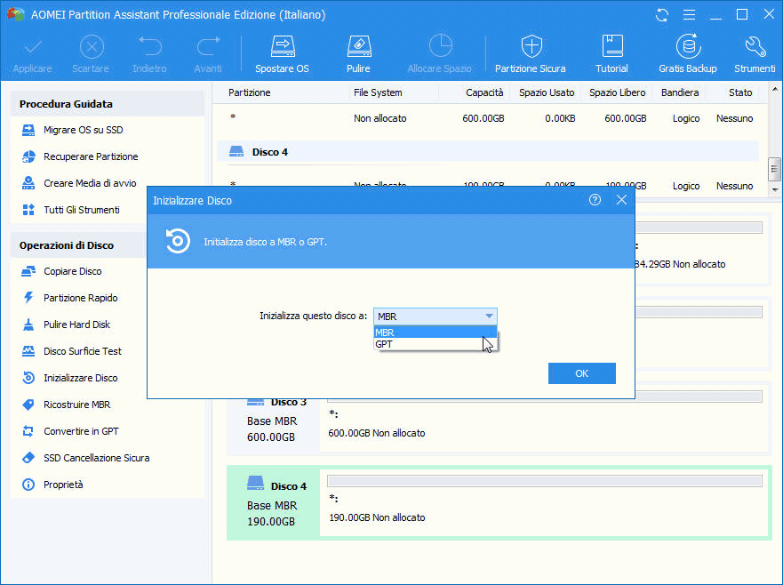Open the Strumenti tools icon
The width and height of the screenshot is (783, 585).
click(755, 54)
